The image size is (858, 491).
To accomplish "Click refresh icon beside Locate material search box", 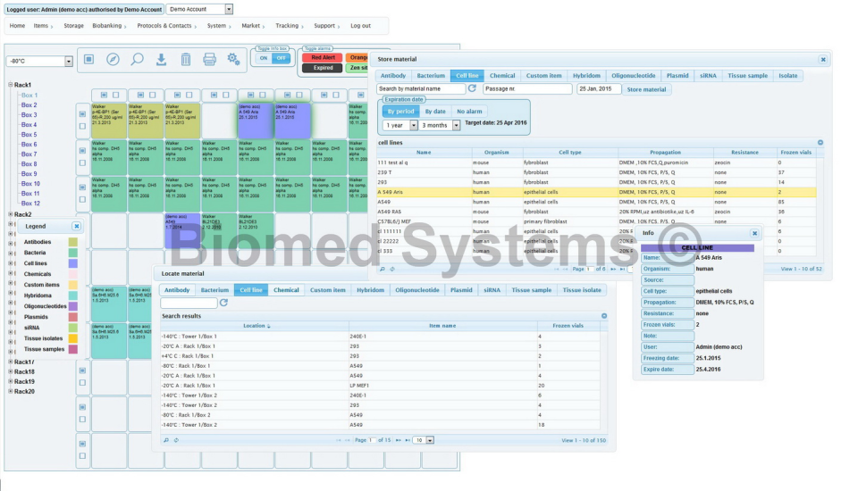I will coord(223,303).
